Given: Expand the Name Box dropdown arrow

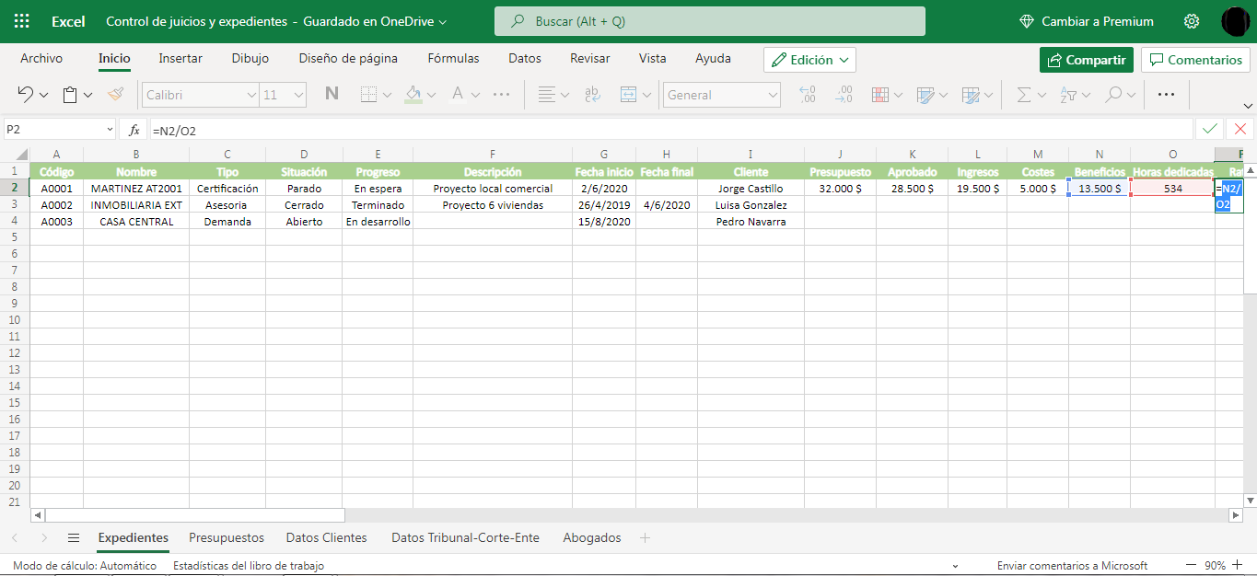Looking at the screenshot, I should point(110,130).
